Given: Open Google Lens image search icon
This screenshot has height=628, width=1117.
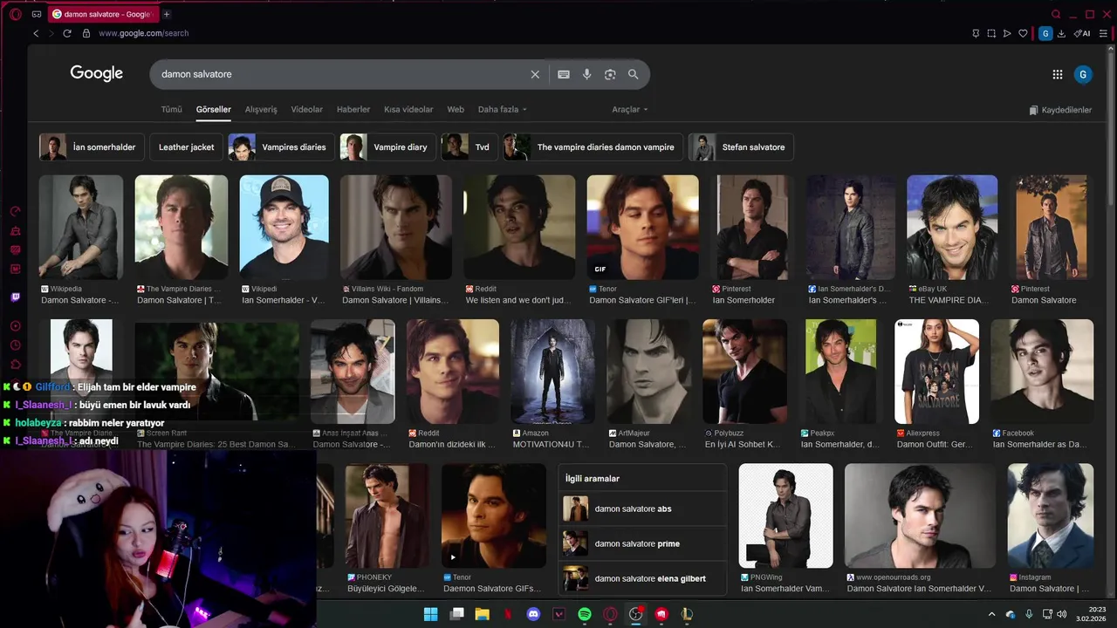Looking at the screenshot, I should click(610, 74).
